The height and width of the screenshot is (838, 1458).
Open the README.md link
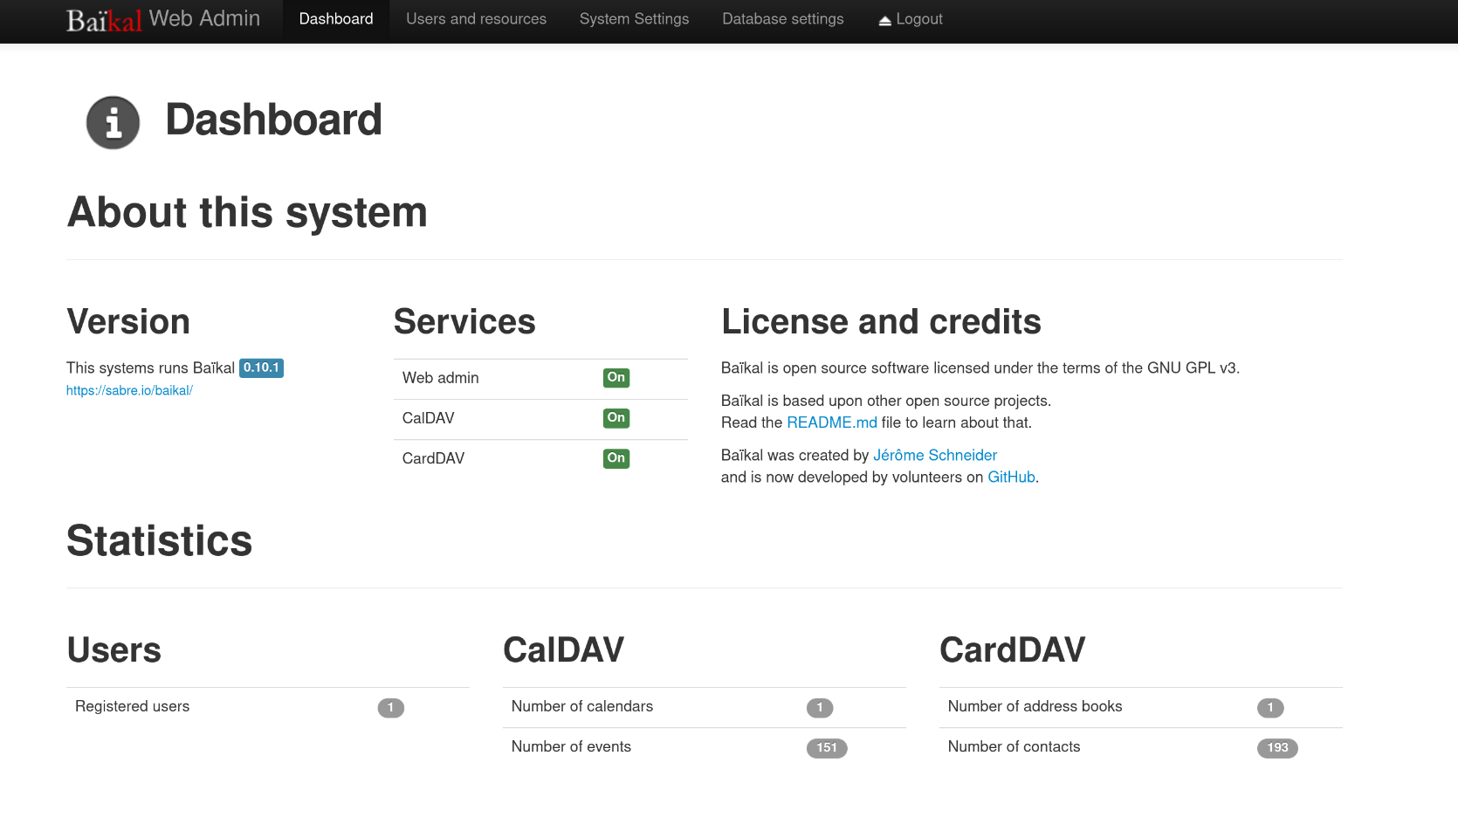click(831, 422)
